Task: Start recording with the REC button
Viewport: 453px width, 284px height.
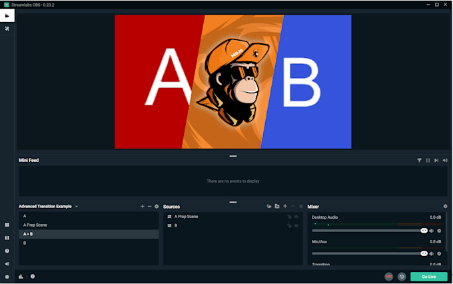Action: pyautogui.click(x=389, y=277)
